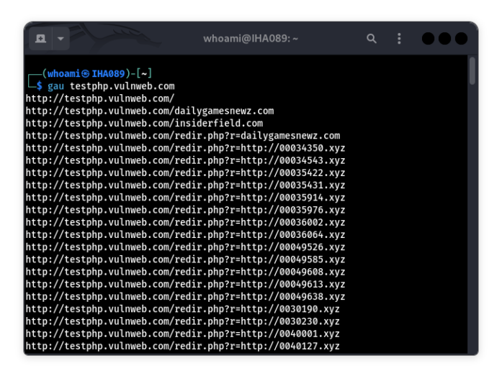Expand the new tab dropdown arrow
The image size is (502, 381).
[x=60, y=39]
